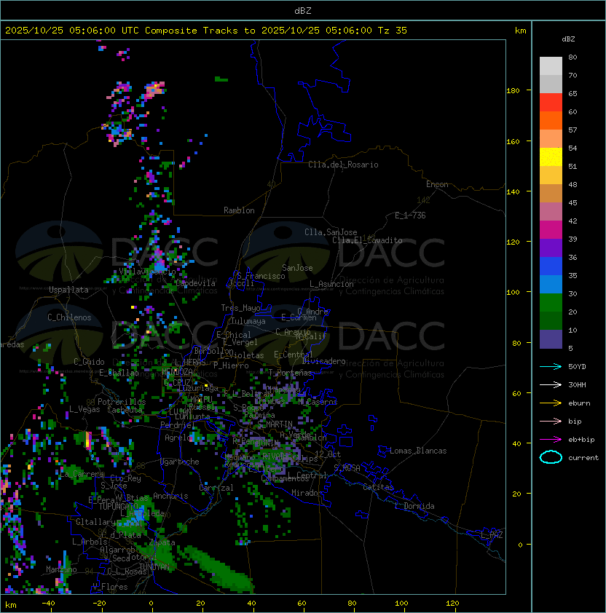Click the 'Tres_Mayo' map label
The height and width of the screenshot is (613, 606).
tap(240, 308)
